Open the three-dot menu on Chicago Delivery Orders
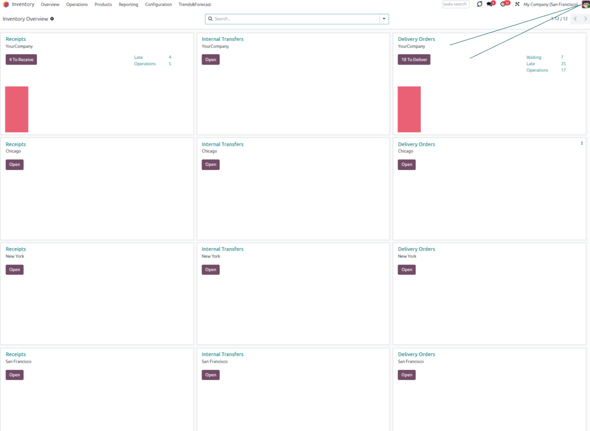 [582, 143]
